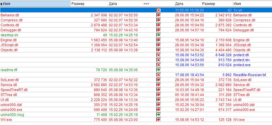Screen dimensions: 272x125
Task: Select left-side SciLexer.dll file name
Action: [x=10, y=80]
